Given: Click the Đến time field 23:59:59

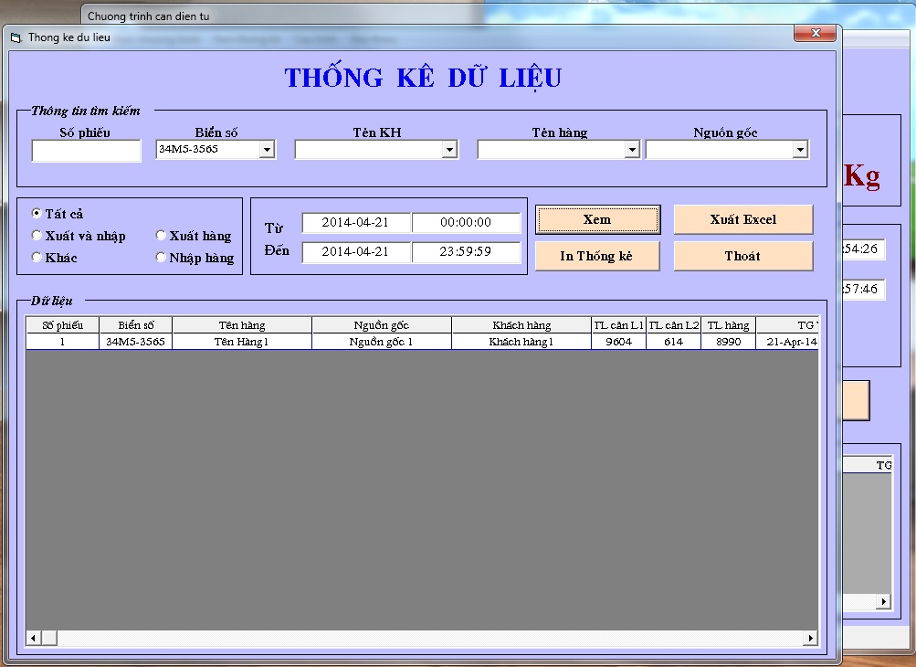Looking at the screenshot, I should (x=466, y=252).
